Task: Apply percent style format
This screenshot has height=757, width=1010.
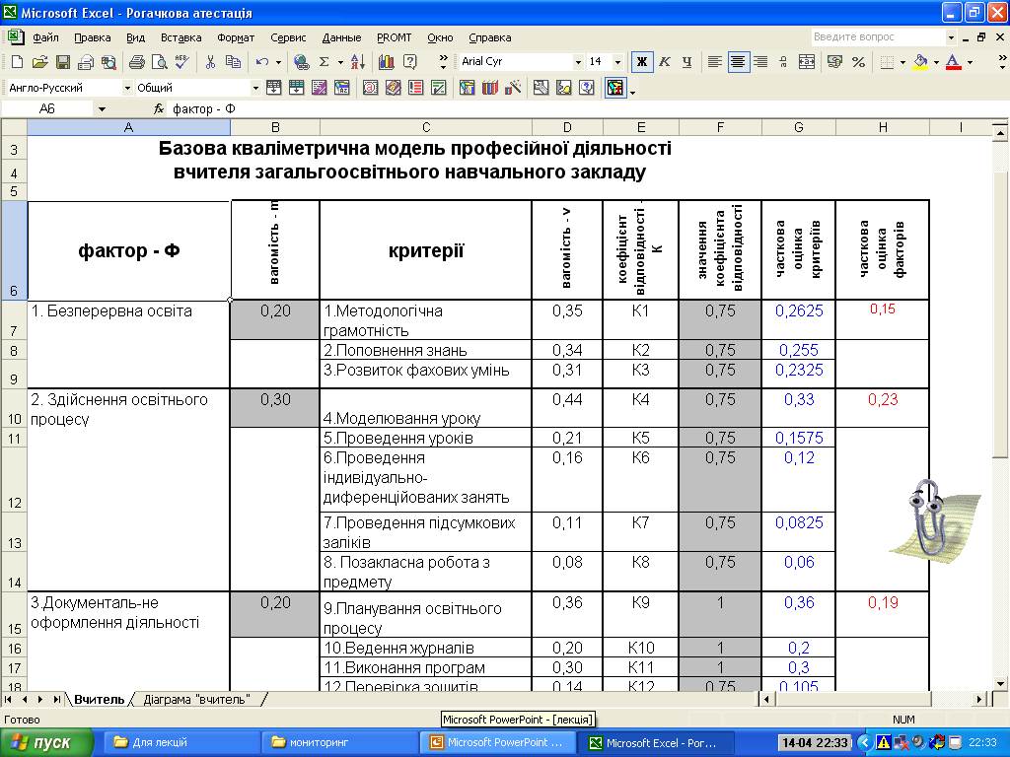Action: click(858, 62)
